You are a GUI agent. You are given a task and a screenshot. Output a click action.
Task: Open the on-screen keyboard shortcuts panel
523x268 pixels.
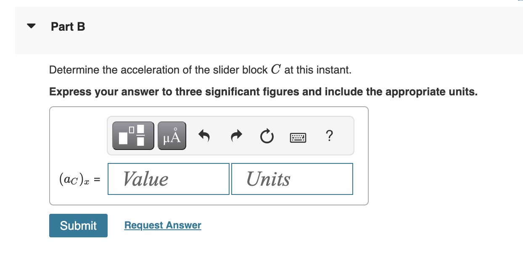(x=298, y=137)
